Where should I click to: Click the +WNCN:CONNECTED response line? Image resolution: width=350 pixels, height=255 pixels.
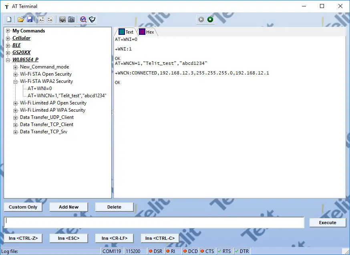[x=192, y=73]
